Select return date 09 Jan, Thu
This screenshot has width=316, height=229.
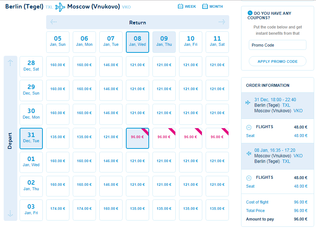(164, 42)
